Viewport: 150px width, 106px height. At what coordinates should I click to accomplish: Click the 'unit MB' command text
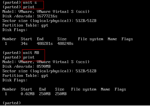[x=31, y=53]
